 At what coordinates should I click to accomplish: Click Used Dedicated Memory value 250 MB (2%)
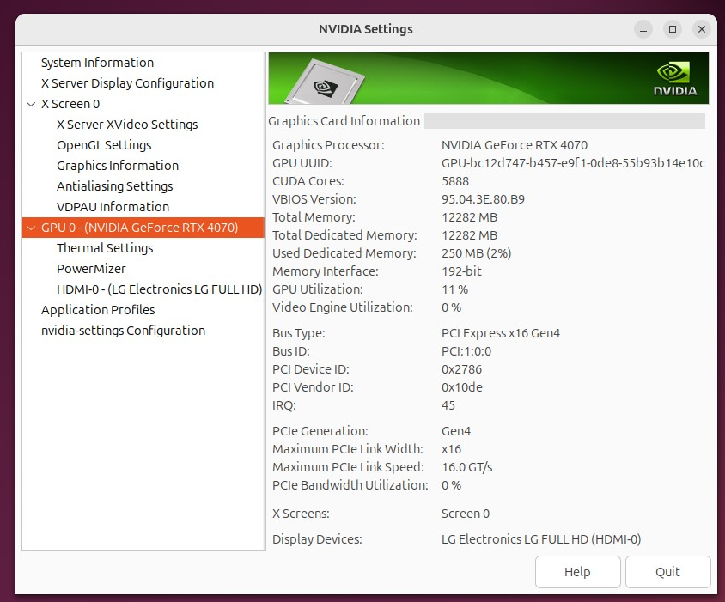(476, 253)
